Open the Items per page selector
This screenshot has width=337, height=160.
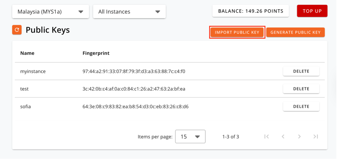pyautogui.click(x=190, y=137)
